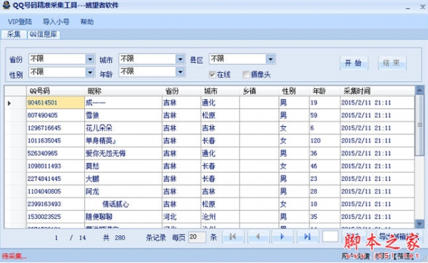
Task: Sort by the 年龄 column header
Action: 325,91
